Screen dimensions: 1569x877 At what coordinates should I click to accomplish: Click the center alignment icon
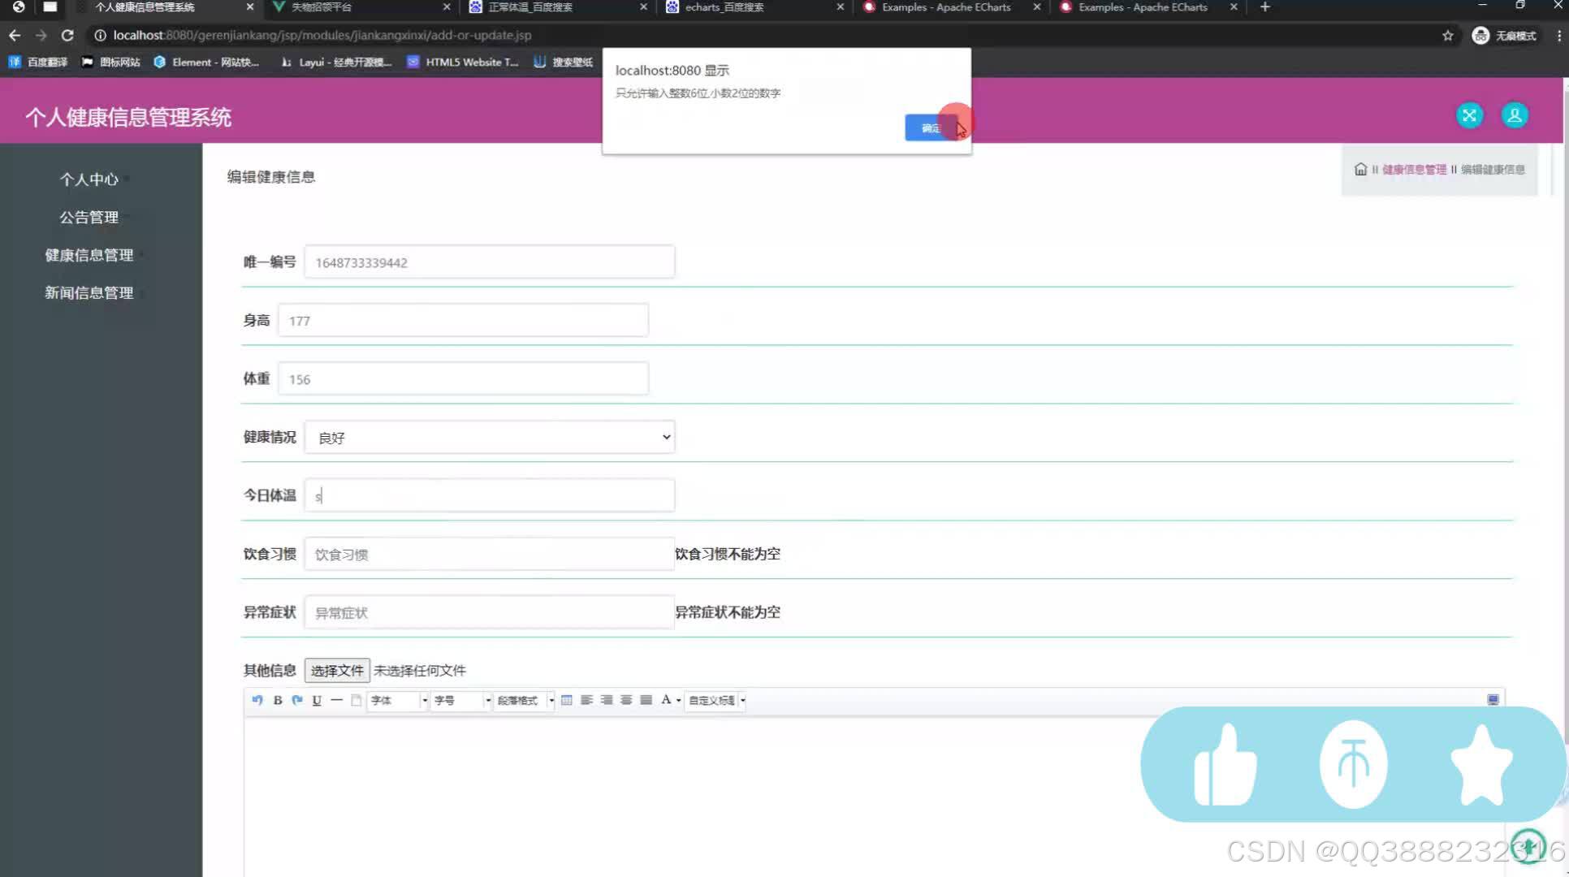click(x=607, y=700)
